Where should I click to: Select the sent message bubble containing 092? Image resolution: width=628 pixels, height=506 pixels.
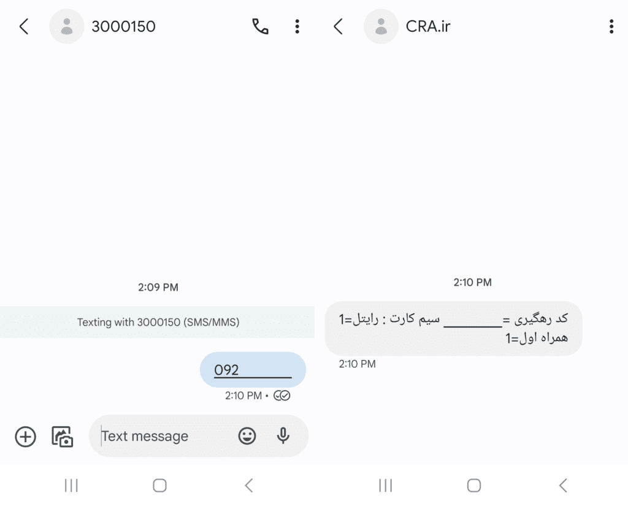[253, 369]
